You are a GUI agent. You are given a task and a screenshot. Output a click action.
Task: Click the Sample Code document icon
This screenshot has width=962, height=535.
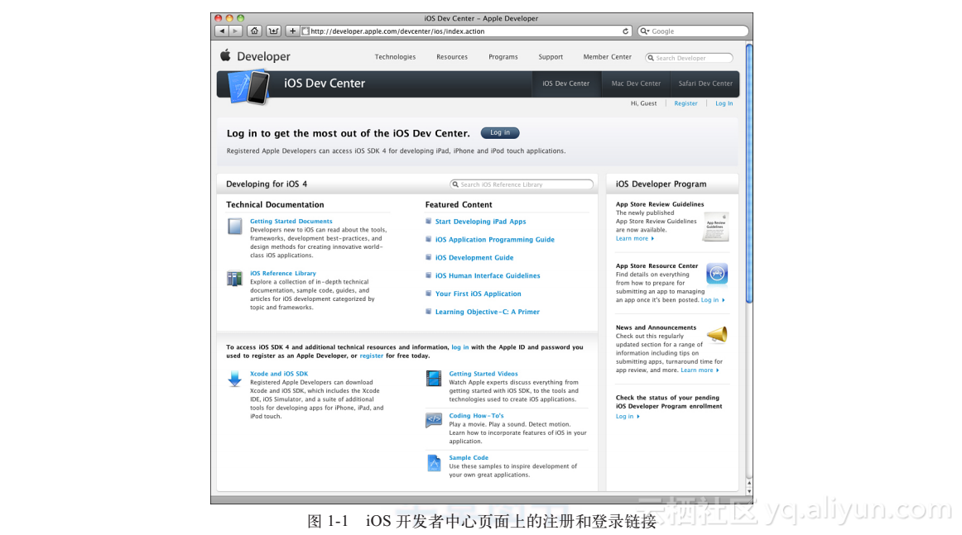(x=434, y=463)
